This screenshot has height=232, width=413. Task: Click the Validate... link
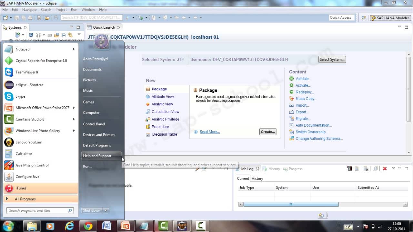point(303,79)
